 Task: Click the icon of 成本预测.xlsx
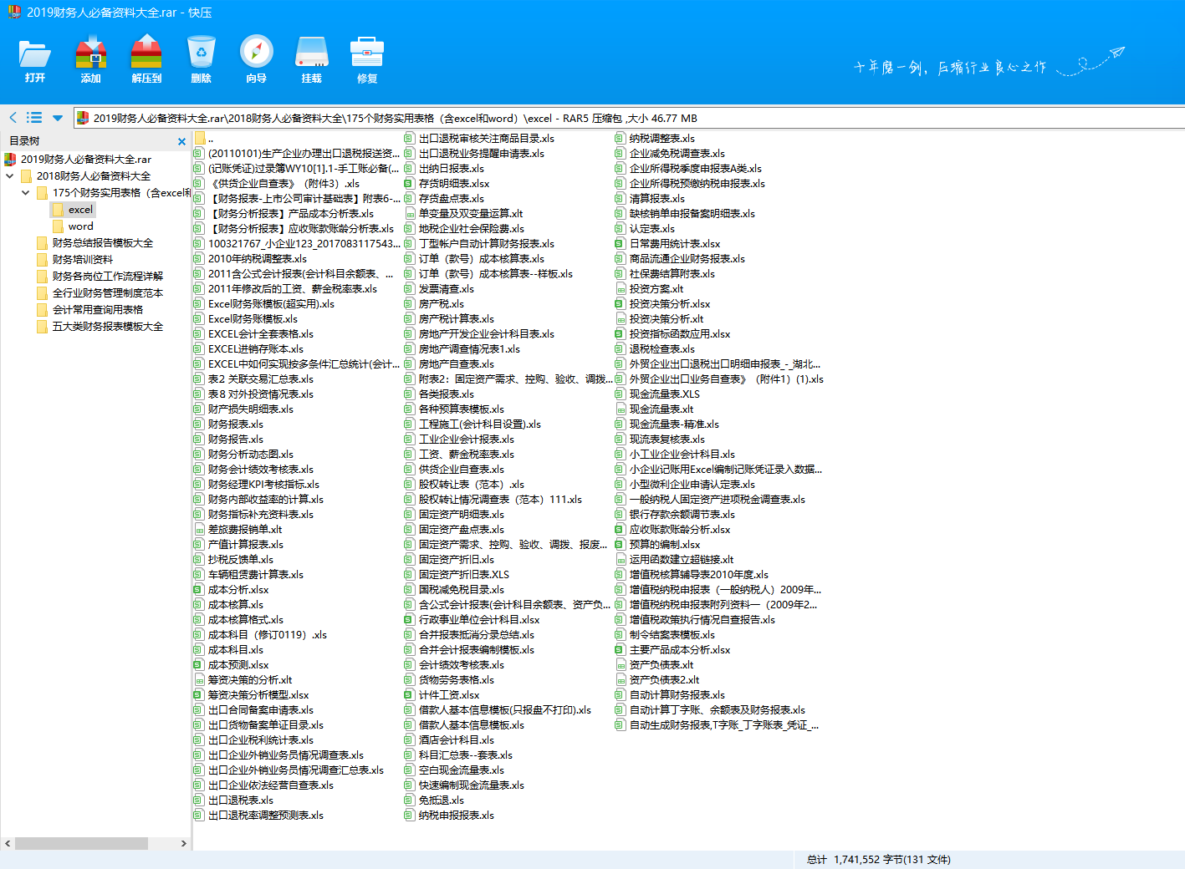pyautogui.click(x=199, y=665)
